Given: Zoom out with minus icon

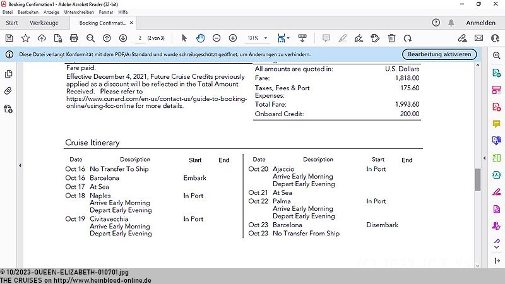Looking at the screenshot, I should tap(217, 38).
